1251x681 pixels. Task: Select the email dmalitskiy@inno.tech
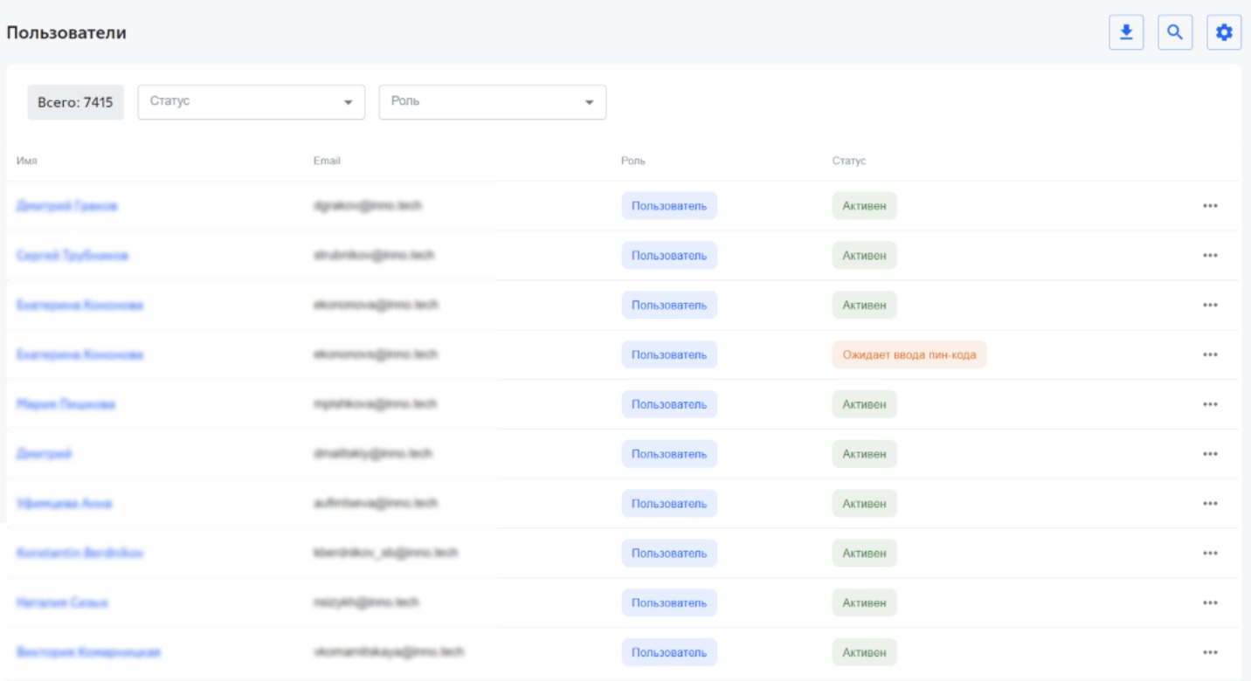[x=372, y=453]
